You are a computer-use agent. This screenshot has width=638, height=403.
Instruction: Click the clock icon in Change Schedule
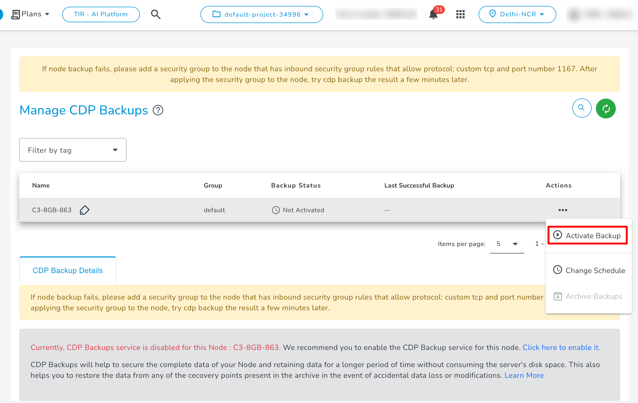tap(558, 270)
